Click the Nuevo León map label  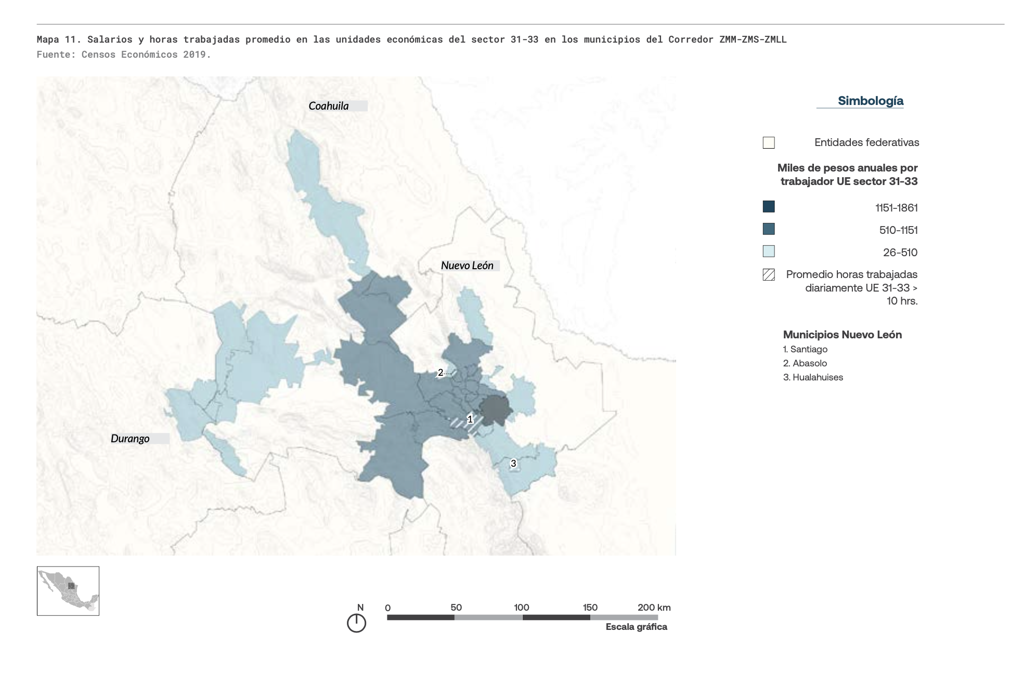coord(467,266)
